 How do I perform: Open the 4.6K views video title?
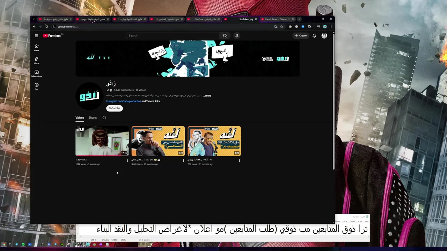point(146,160)
